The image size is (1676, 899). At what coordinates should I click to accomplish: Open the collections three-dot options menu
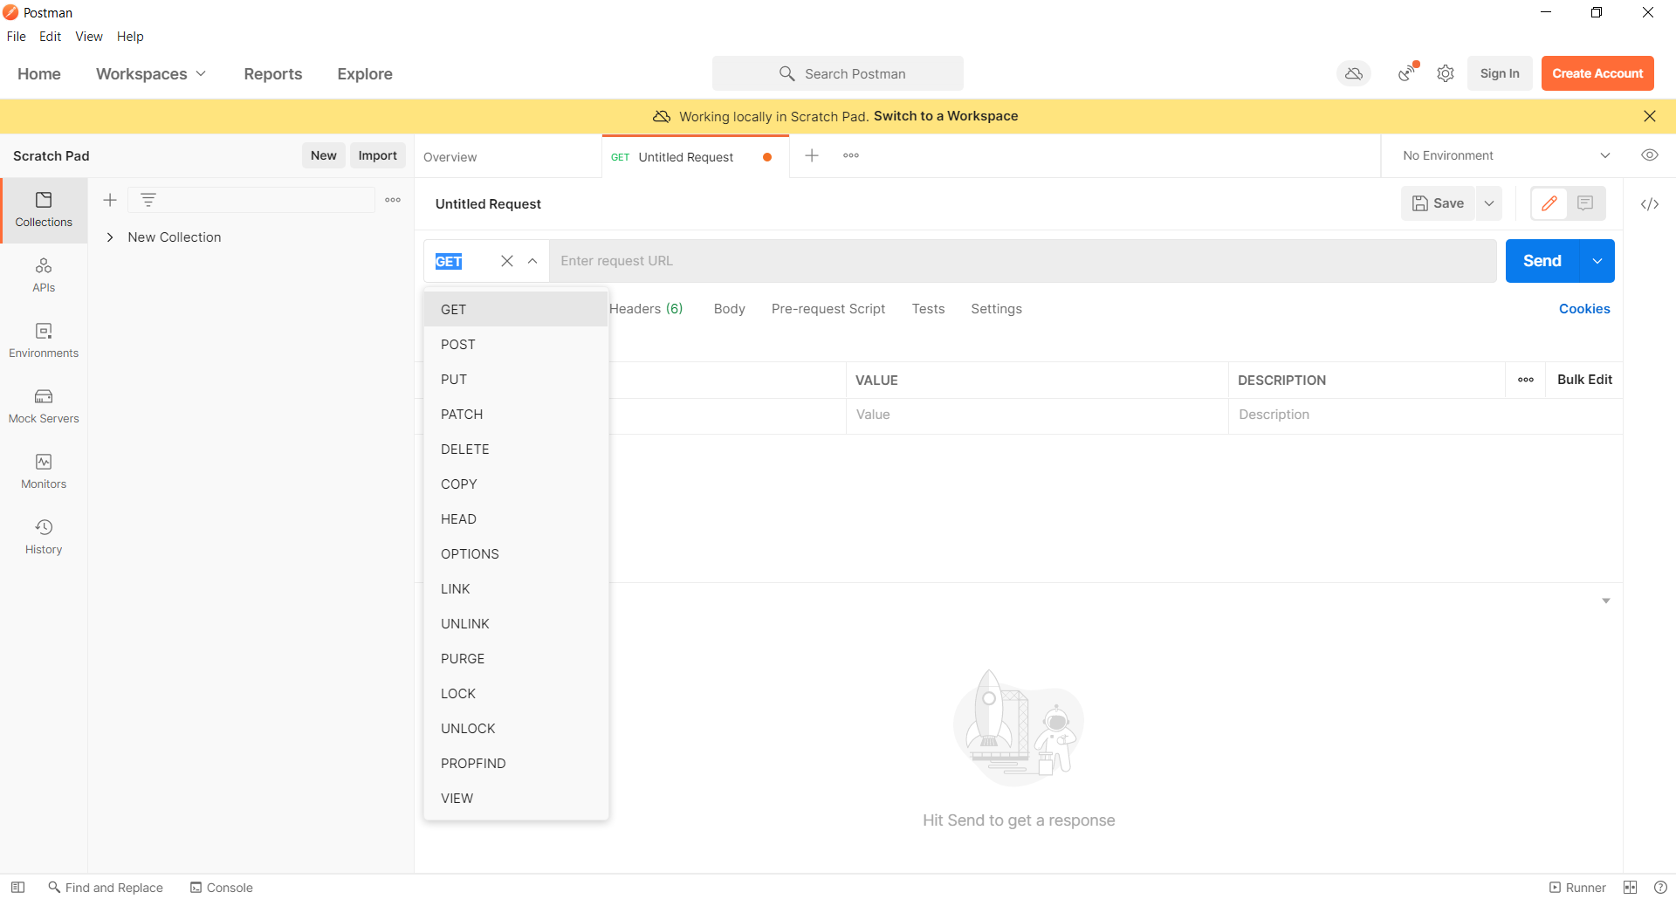393,200
